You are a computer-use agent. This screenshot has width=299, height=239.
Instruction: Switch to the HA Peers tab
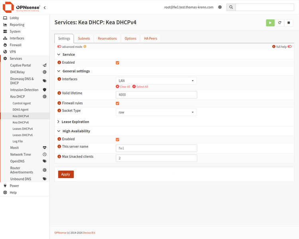tap(150, 39)
